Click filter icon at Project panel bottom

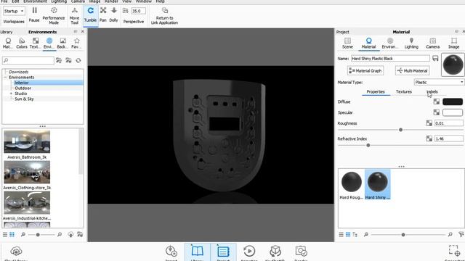click(461, 234)
